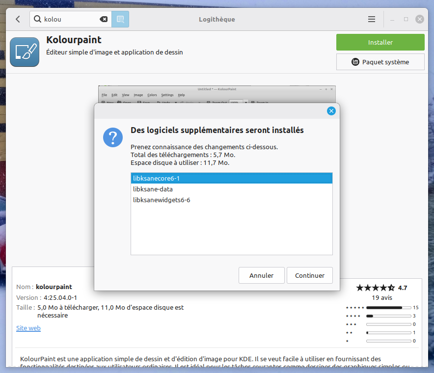Toggle the blue search options button
The height and width of the screenshot is (373, 434).
(120, 19)
